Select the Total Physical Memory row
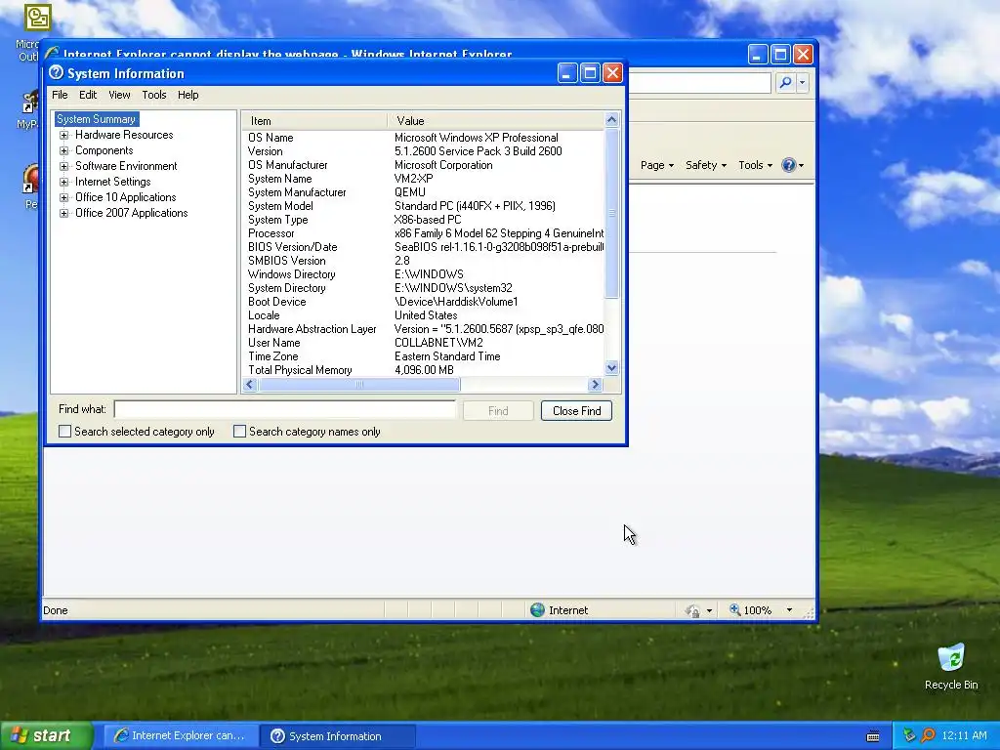The height and width of the screenshot is (750, 1000). tap(423, 370)
